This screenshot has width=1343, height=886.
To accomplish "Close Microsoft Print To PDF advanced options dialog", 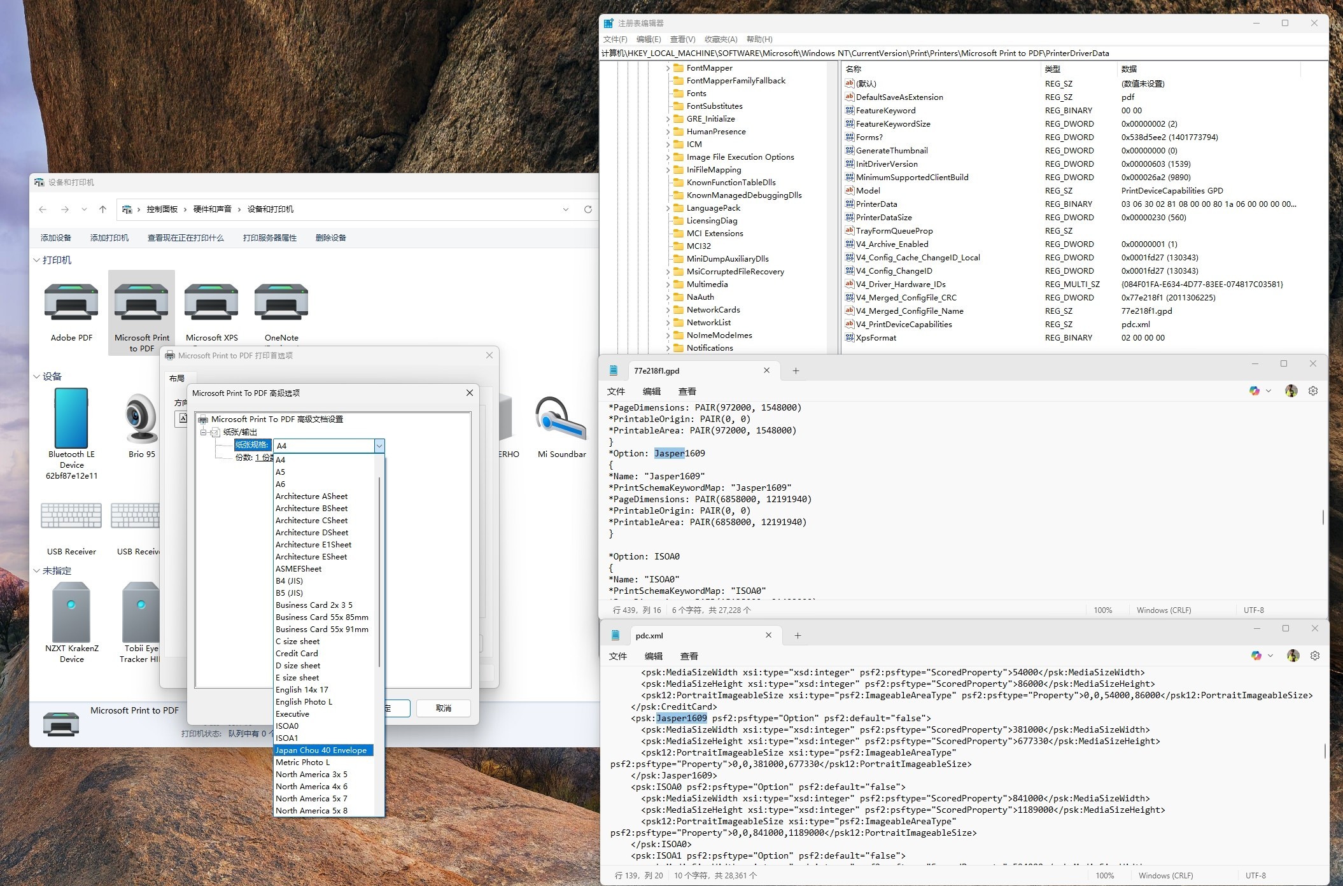I will pos(470,393).
